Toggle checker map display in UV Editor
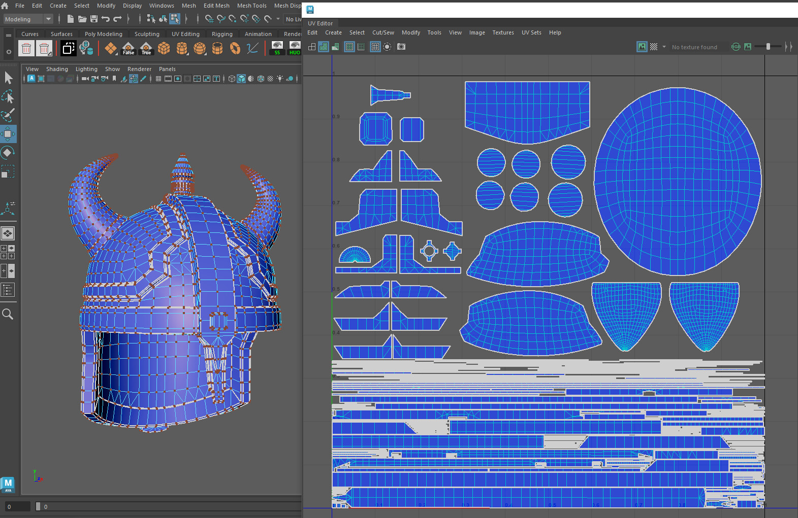798x518 pixels. coord(654,47)
